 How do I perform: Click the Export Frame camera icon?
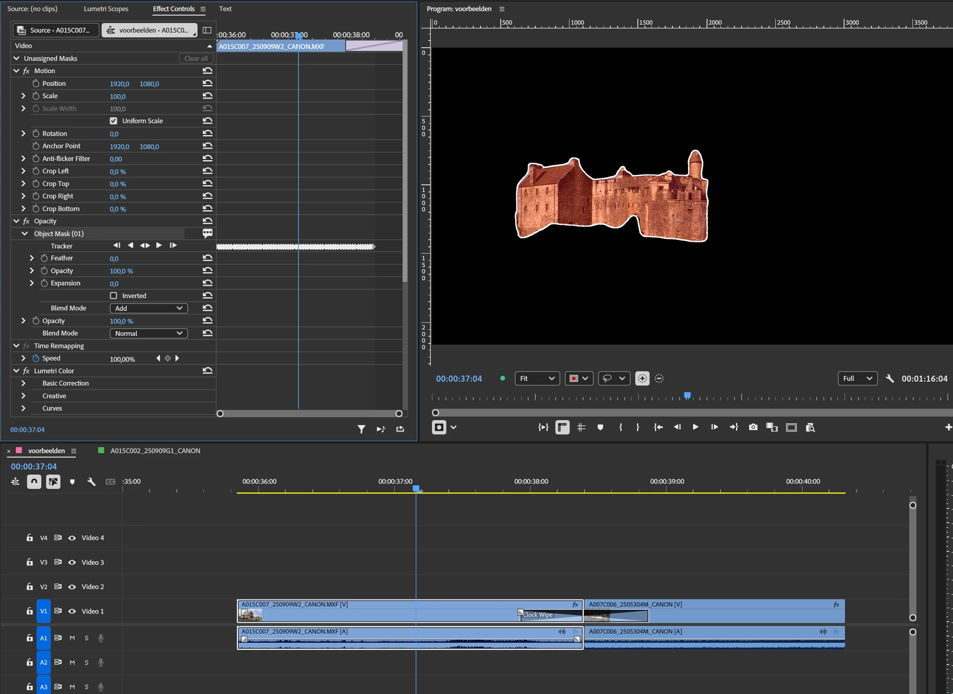coord(753,427)
